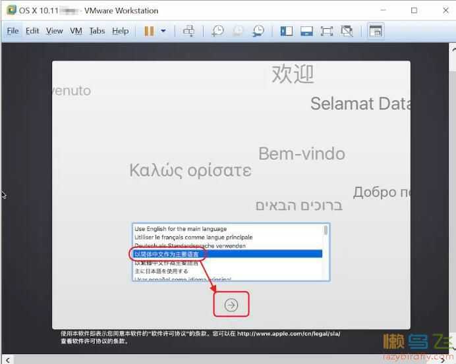Click the vertical scrollbar up arrow of VM view

(x=453, y=49)
